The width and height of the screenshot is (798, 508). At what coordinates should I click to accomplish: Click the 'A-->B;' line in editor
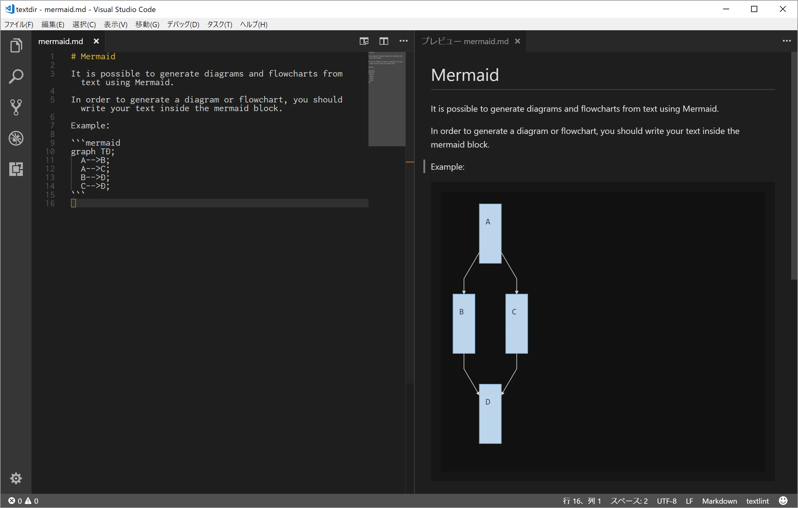95,160
